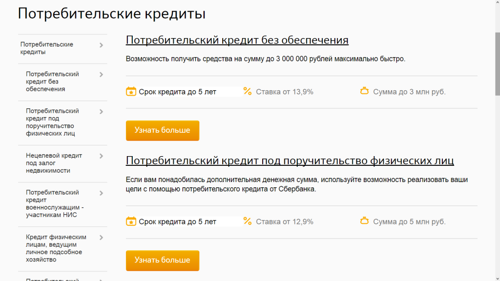Viewport: 500px width, 281px height.
Task: Click purse icon beside 5 млн руб. amount
Action: pos(364,221)
